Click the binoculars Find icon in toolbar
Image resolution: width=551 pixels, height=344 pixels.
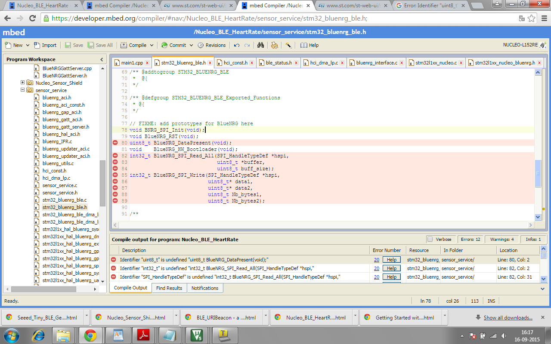tap(260, 45)
